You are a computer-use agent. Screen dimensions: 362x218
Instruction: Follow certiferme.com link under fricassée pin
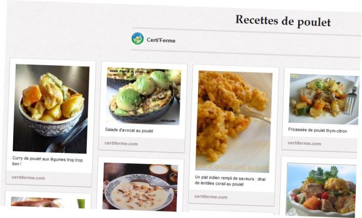tap(304, 143)
